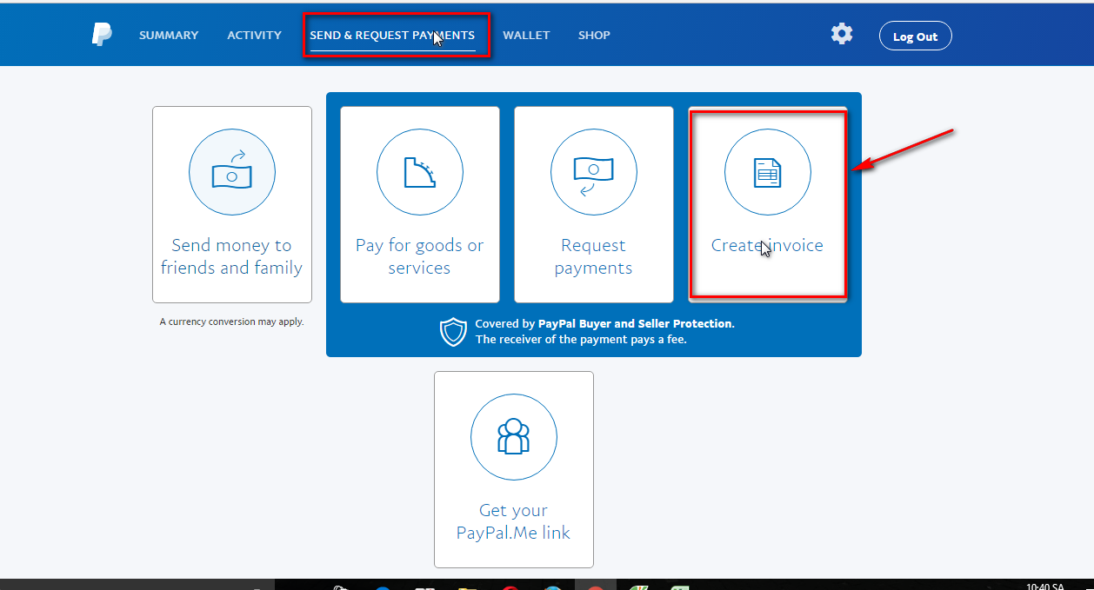Open the Summary tab

click(169, 36)
